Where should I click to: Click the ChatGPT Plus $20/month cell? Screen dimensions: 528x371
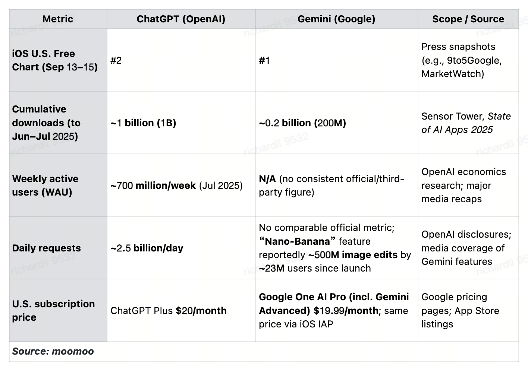point(169,311)
